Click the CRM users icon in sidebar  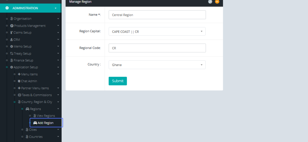click(x=12, y=40)
